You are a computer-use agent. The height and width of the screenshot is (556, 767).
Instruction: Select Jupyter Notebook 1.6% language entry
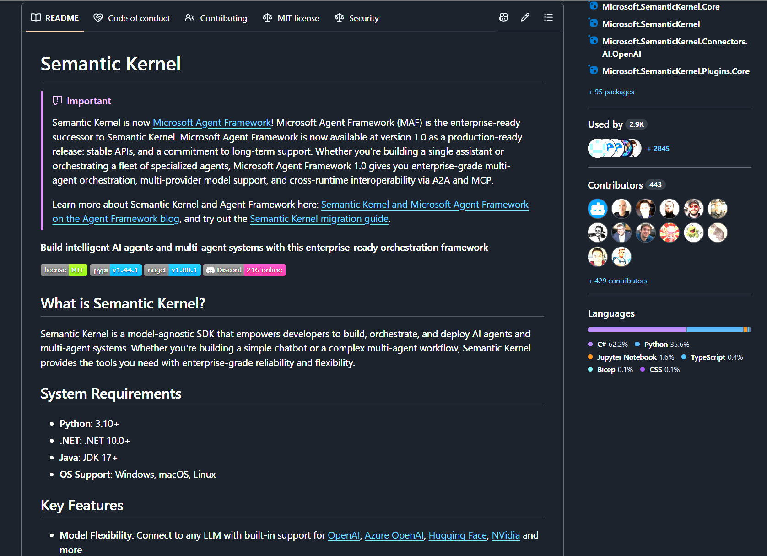[631, 357]
